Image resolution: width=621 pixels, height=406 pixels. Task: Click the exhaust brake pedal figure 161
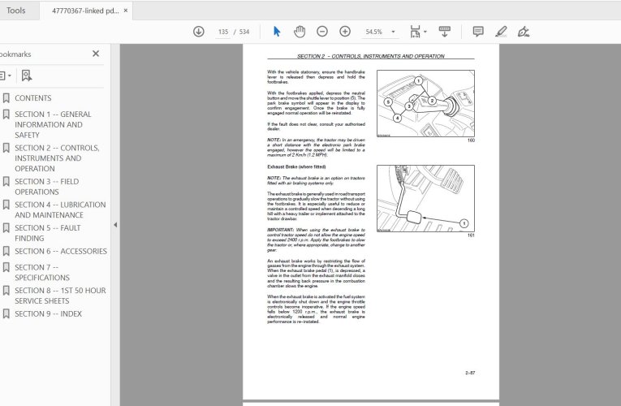[x=425, y=198]
